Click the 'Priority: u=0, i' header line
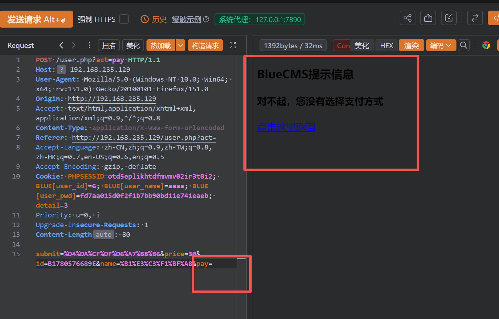The image size is (499, 319). pyautogui.click(x=68, y=215)
